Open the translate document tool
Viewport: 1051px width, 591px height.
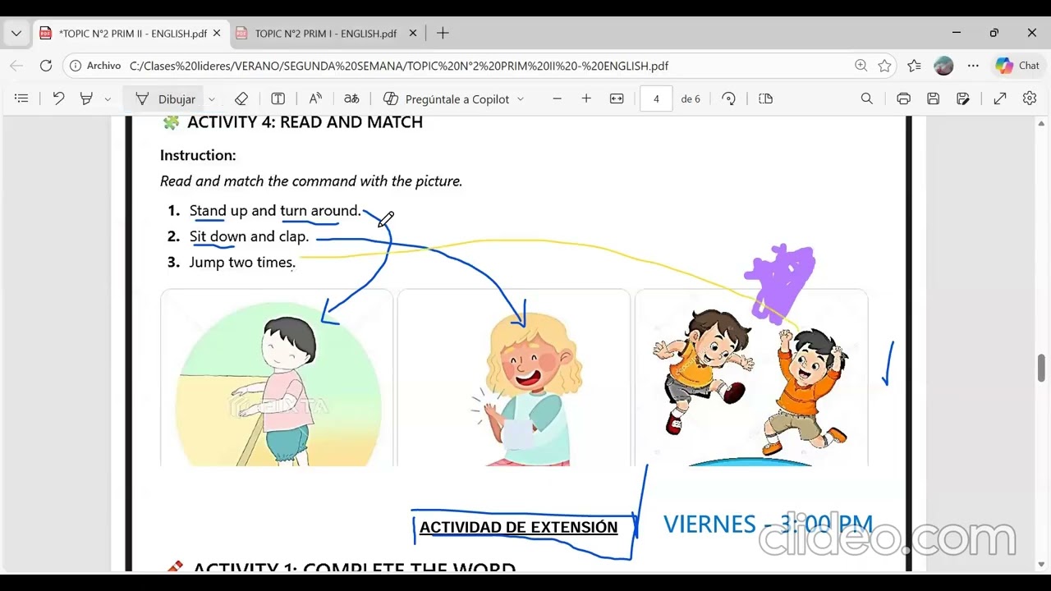[x=351, y=98]
